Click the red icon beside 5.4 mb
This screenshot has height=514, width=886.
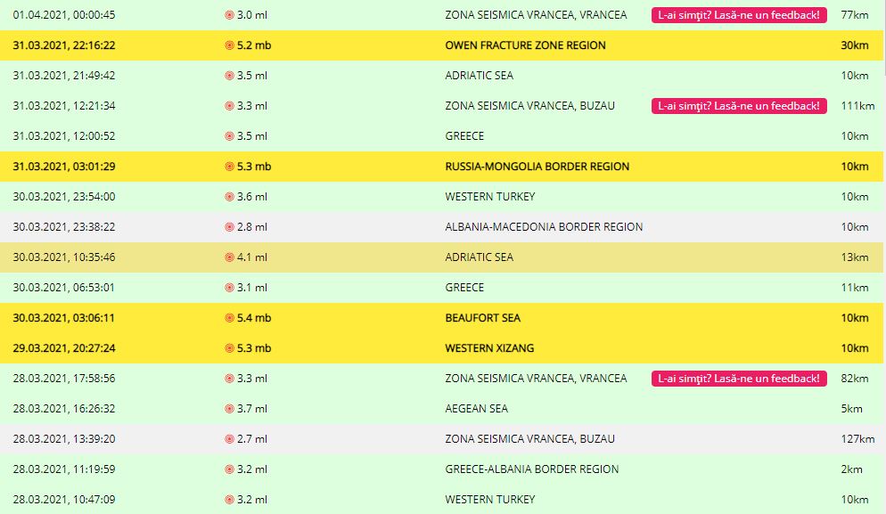click(229, 318)
